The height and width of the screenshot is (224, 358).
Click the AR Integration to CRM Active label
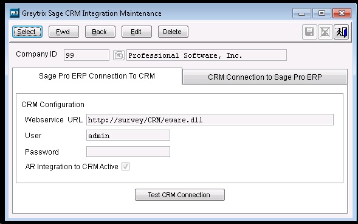tap(72, 167)
